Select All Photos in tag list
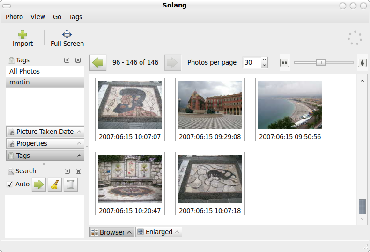This screenshot has height=252, width=370. point(44,71)
